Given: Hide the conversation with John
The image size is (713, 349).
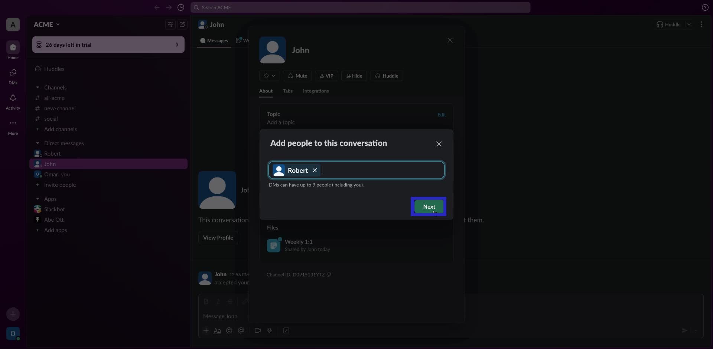Looking at the screenshot, I should coord(354,76).
